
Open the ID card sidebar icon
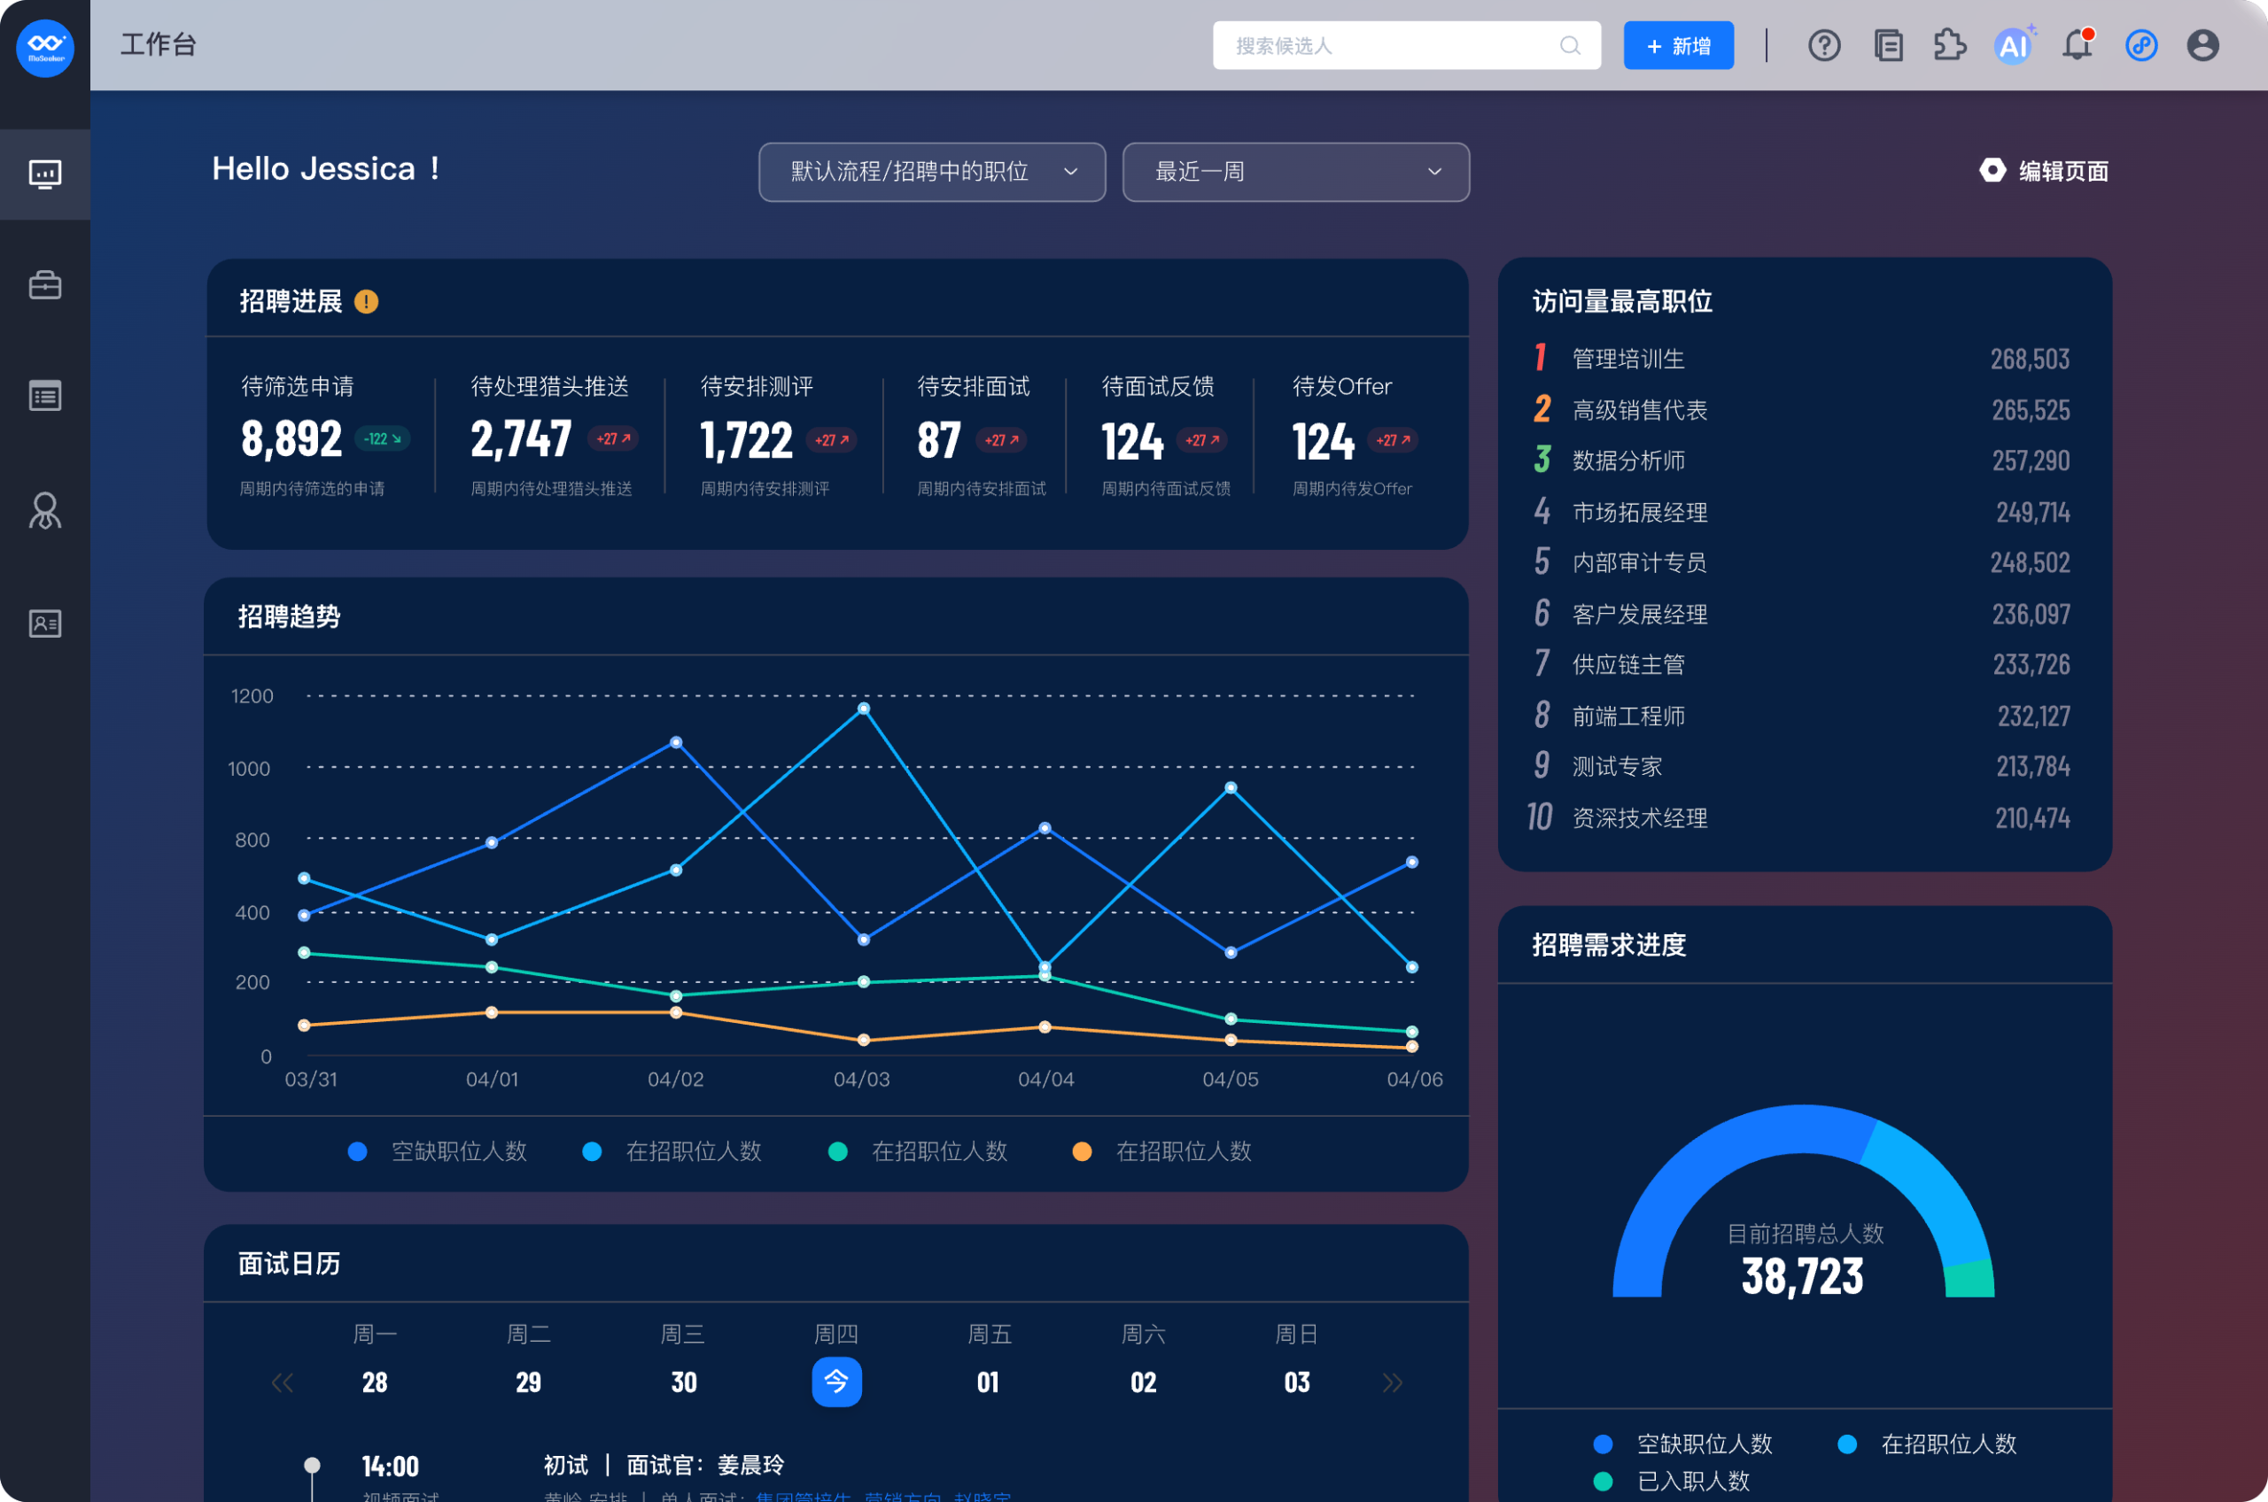[x=45, y=623]
